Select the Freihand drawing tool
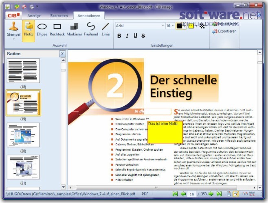Viewport: 268px width, 203px height. click(91, 30)
